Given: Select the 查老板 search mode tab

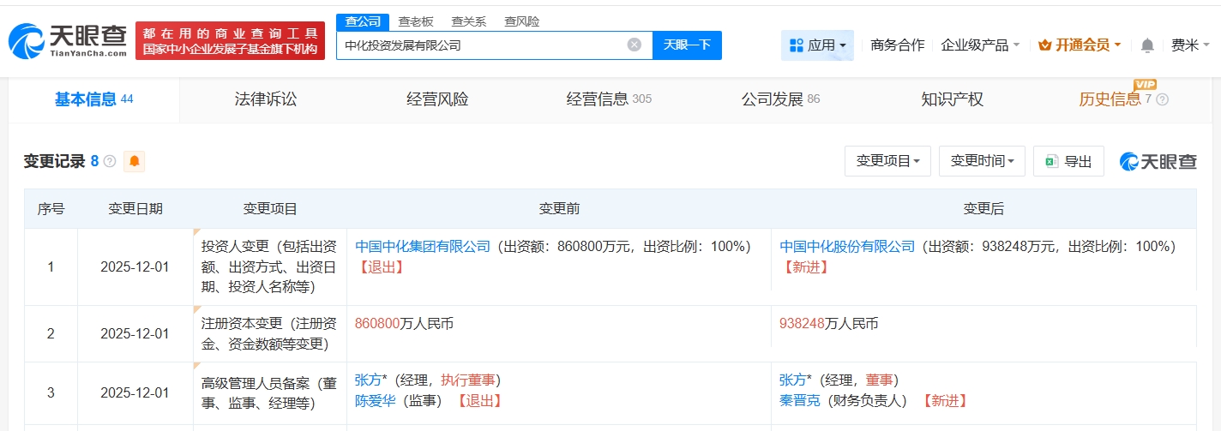Looking at the screenshot, I should (x=416, y=21).
